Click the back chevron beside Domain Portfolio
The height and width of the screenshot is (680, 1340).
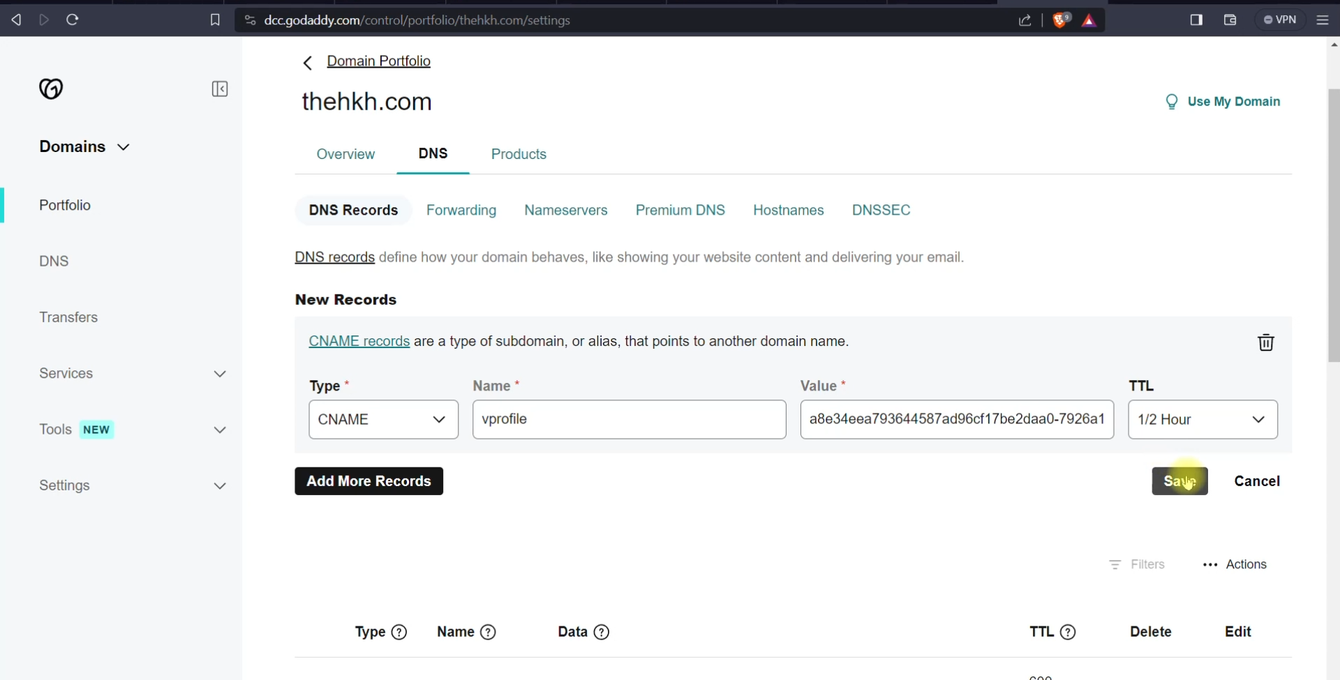point(307,63)
